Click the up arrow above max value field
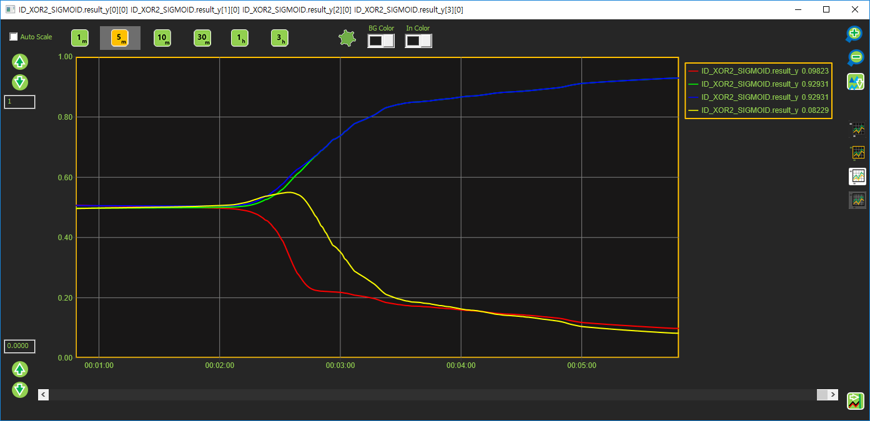This screenshot has width=870, height=421. coord(20,62)
